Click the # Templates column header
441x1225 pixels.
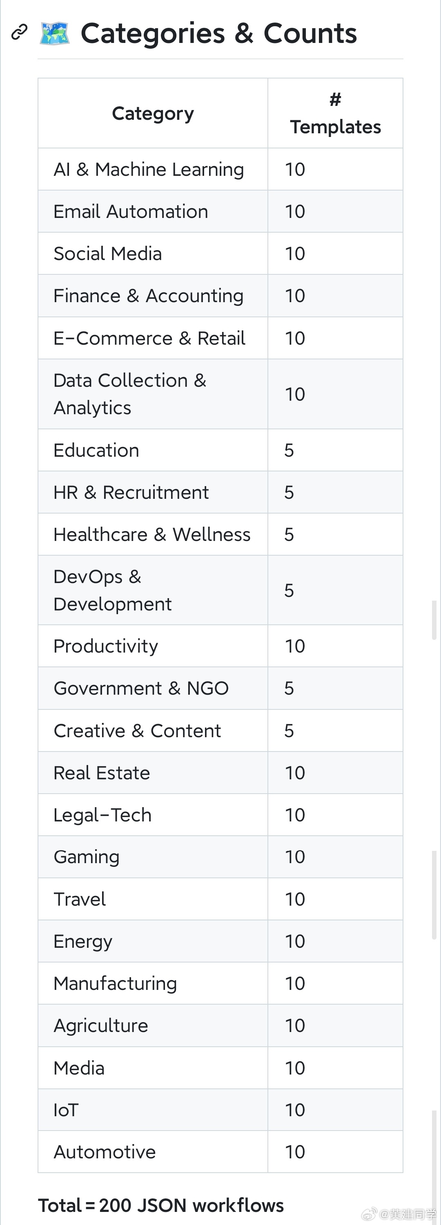[x=335, y=113]
